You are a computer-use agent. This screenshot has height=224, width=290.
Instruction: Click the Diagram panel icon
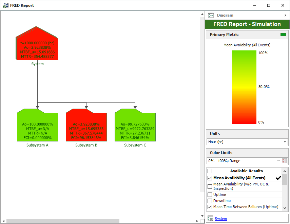coord(211,15)
